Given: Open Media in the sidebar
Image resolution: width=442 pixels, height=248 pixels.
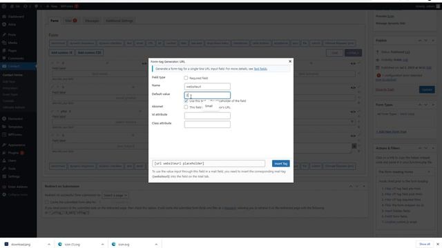Looking at the screenshot, I should pos(12,43).
